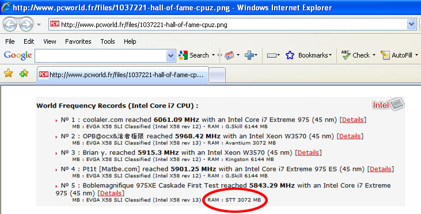421x214 pixels.
Task: Click the blue plus toolbar icon
Action: coord(249,55)
